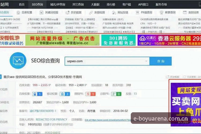The height and width of the screenshot is (134, 201).
Task: Open ad link CPA - 10元一个
Action: 148,24
